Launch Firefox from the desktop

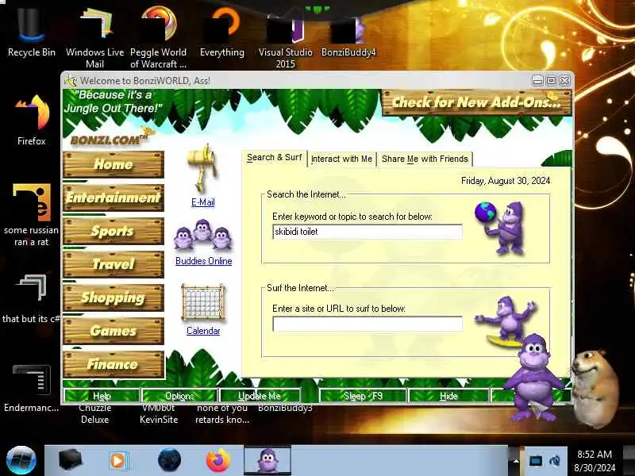[x=31, y=120]
